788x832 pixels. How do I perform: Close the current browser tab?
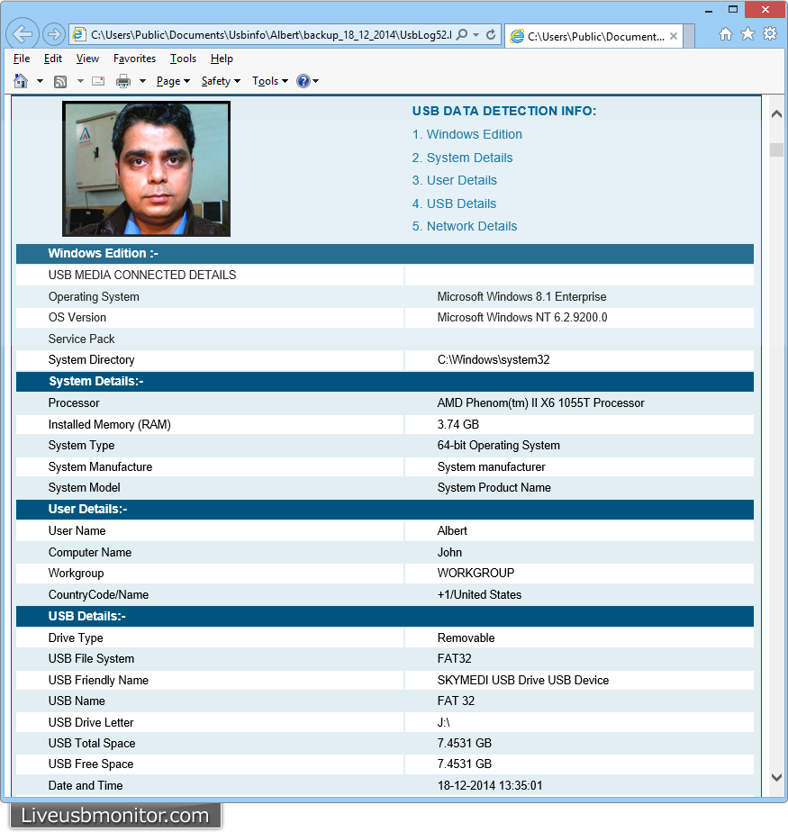click(x=674, y=36)
